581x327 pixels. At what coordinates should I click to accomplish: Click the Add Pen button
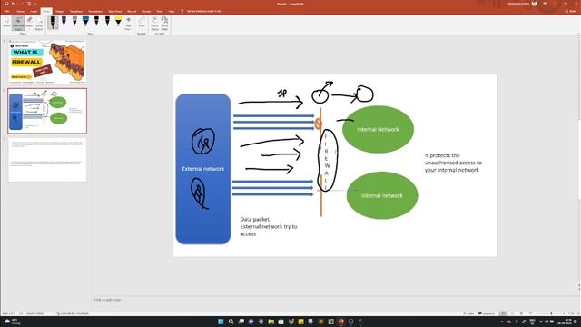click(x=128, y=24)
